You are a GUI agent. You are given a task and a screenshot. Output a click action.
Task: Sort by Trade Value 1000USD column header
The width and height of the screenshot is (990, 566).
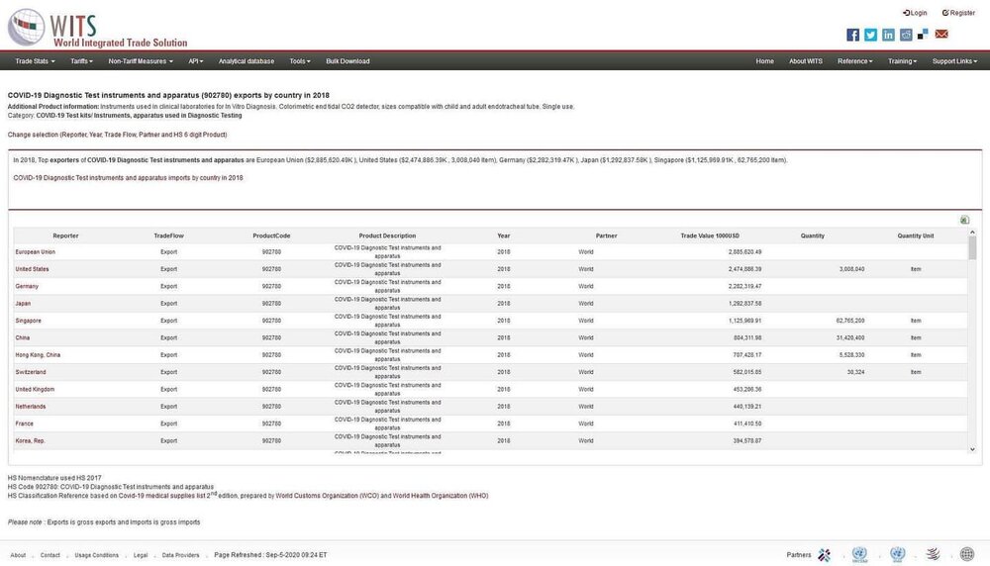[x=710, y=236]
